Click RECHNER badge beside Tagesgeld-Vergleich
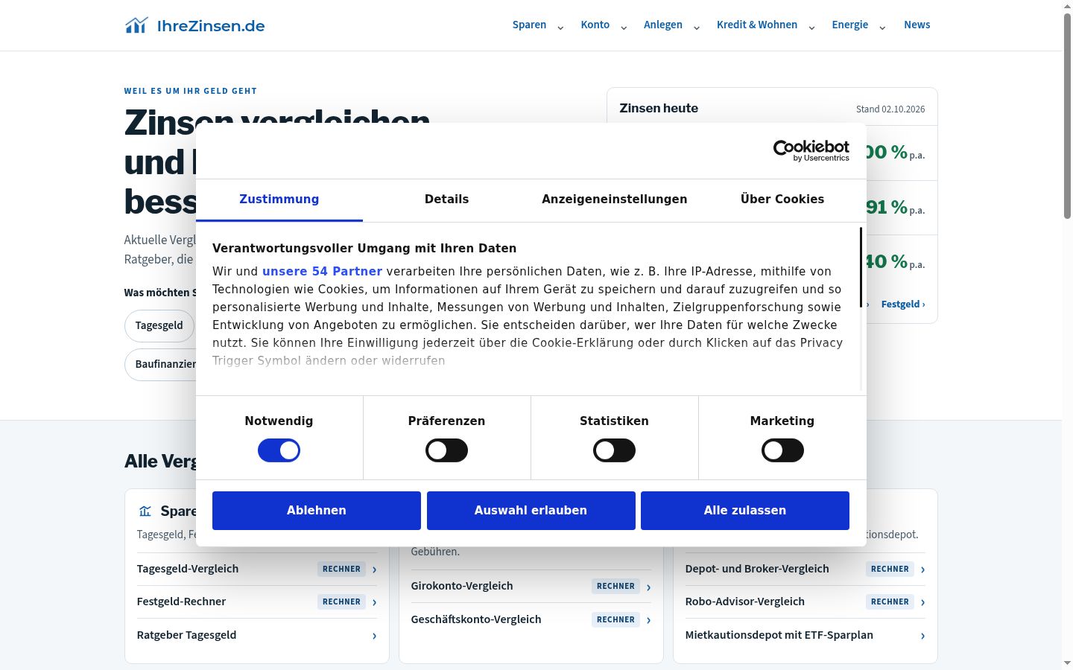 (x=341, y=569)
